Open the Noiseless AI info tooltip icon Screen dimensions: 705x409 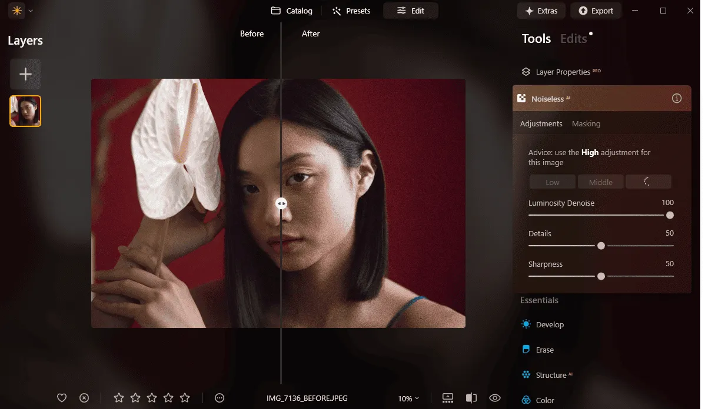pos(677,98)
